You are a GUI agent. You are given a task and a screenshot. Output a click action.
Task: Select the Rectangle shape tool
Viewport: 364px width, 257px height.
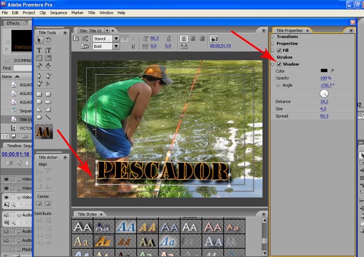(x=39, y=93)
